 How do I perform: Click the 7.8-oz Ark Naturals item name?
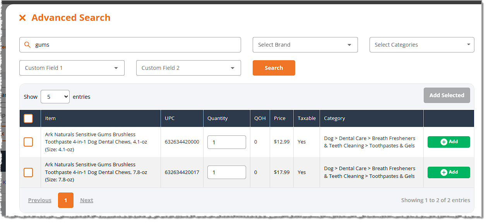point(96,172)
